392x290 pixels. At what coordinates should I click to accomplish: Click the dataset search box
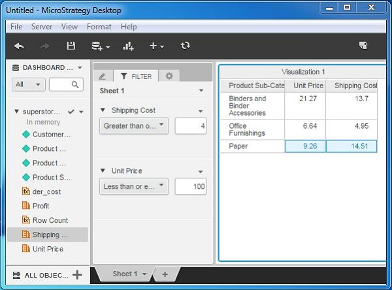66,85
